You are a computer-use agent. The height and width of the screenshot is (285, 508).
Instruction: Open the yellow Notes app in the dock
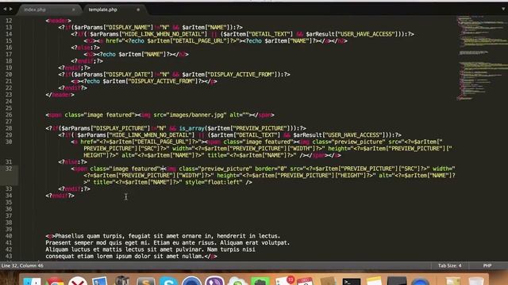coord(374,281)
